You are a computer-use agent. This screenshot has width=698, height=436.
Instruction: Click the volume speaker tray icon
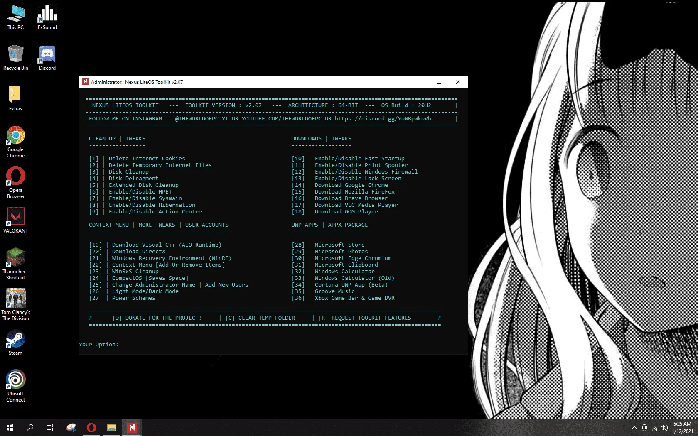pos(664,428)
